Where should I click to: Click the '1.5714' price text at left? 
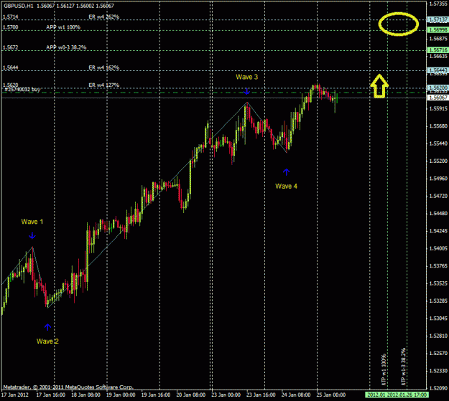coord(10,16)
